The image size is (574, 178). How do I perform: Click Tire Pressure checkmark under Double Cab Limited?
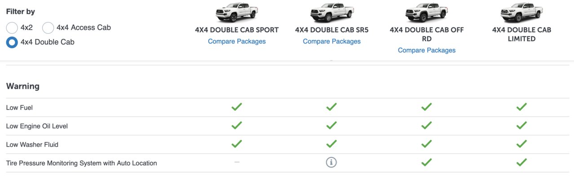click(x=521, y=162)
